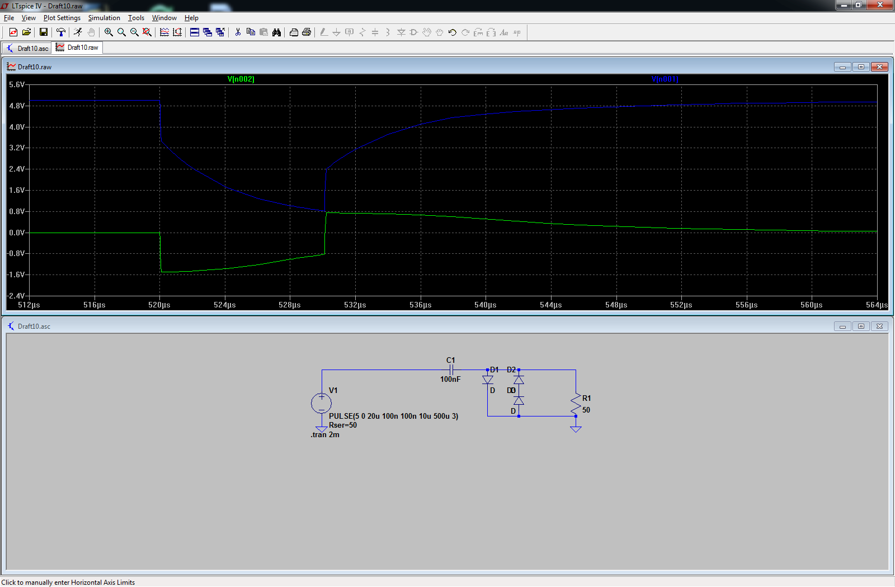This screenshot has width=895, height=587.
Task: Click capacitor C1 in schematic
Action: [451, 370]
